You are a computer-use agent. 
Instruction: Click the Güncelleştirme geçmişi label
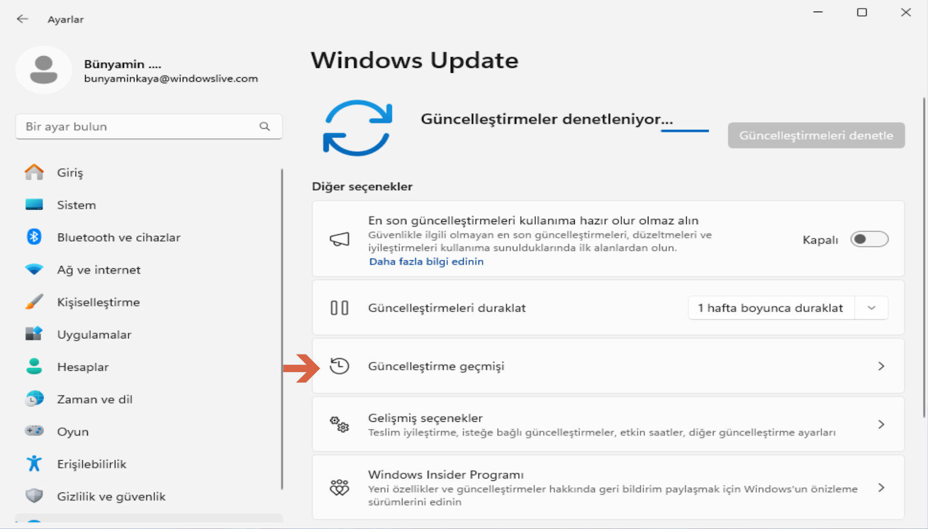pyautogui.click(x=436, y=366)
